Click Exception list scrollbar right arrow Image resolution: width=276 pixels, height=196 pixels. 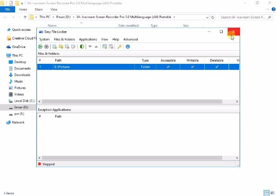click(237, 158)
